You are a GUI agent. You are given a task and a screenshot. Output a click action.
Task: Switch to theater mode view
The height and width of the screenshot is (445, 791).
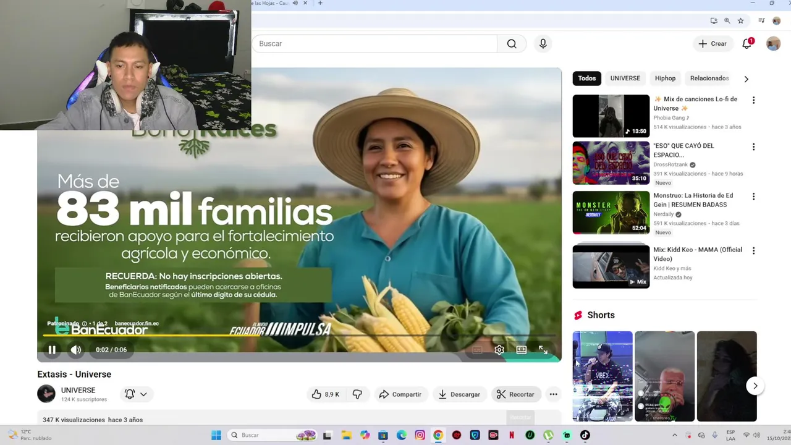[x=522, y=350]
